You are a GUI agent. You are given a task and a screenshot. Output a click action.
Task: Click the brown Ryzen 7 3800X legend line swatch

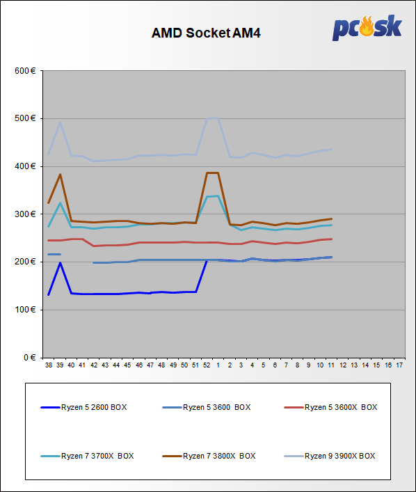[x=172, y=456]
